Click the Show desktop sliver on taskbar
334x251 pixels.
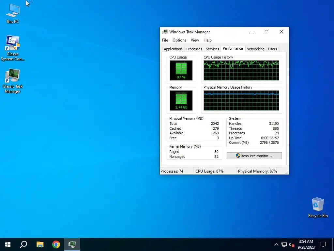tap(333, 244)
